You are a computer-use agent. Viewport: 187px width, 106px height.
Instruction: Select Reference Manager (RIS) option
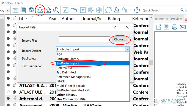93,77
